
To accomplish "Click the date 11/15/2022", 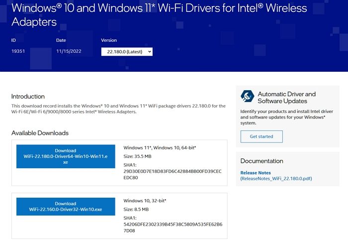I will 69,51.
